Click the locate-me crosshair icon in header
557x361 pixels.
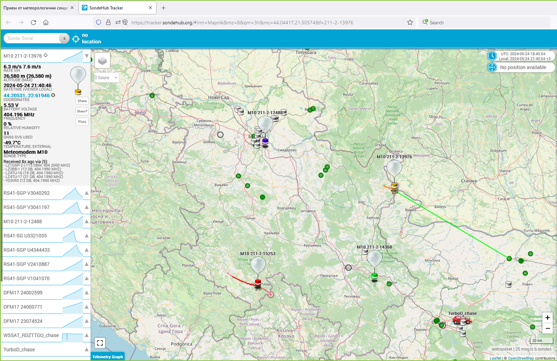[76, 38]
